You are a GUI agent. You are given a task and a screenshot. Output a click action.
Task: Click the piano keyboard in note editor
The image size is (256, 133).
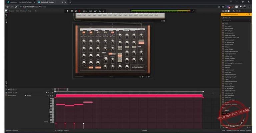click(x=52, y=110)
